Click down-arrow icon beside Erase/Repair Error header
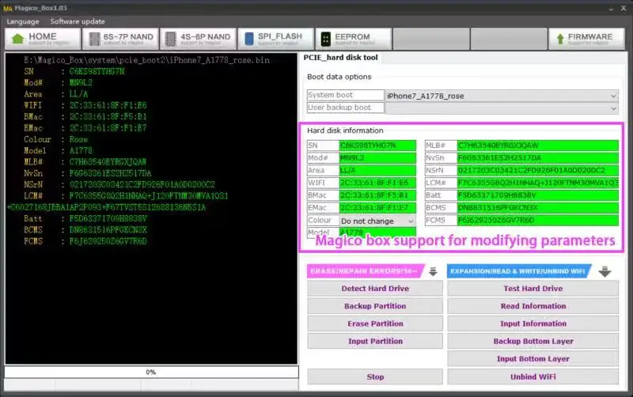The height and width of the screenshot is (397, 633). click(433, 271)
